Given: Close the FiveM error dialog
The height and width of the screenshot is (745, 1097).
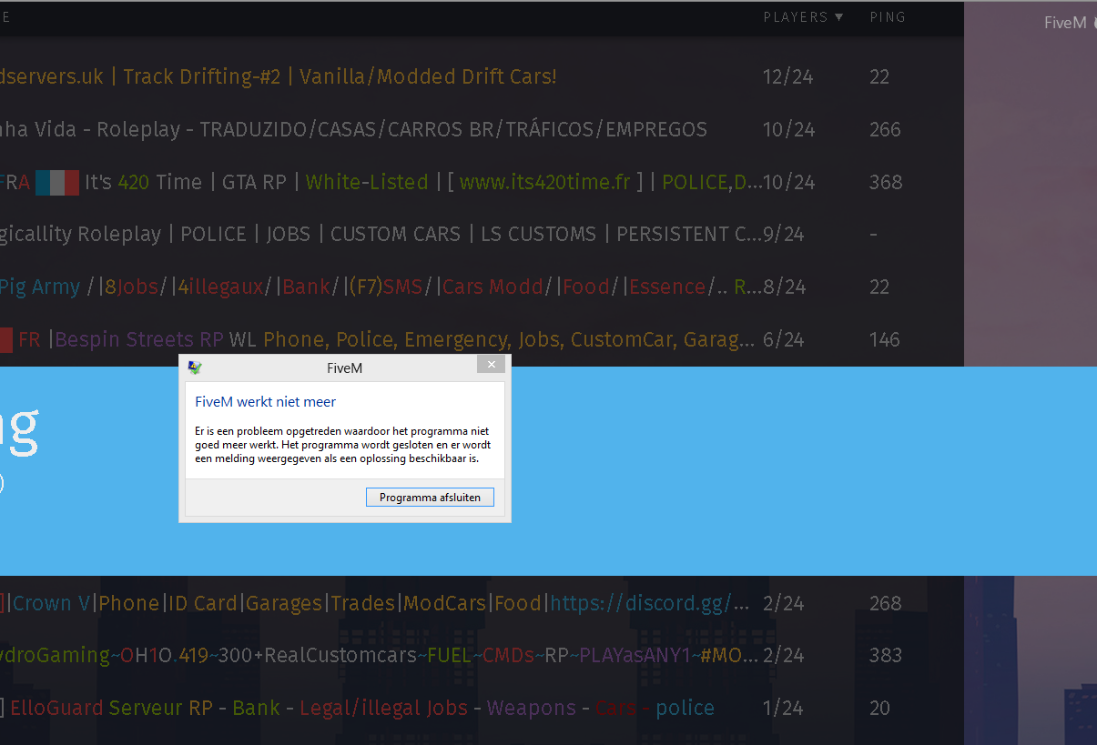Looking at the screenshot, I should pos(491,364).
